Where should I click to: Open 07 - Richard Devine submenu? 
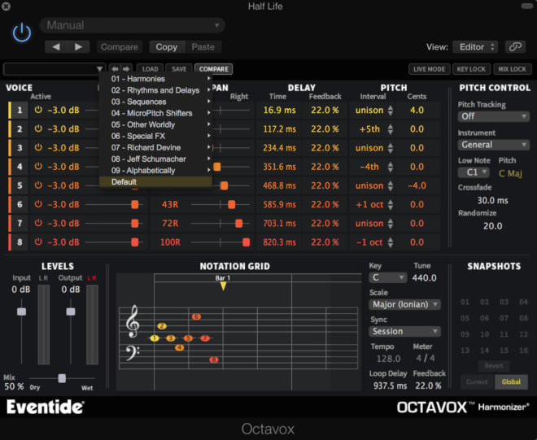pos(156,147)
